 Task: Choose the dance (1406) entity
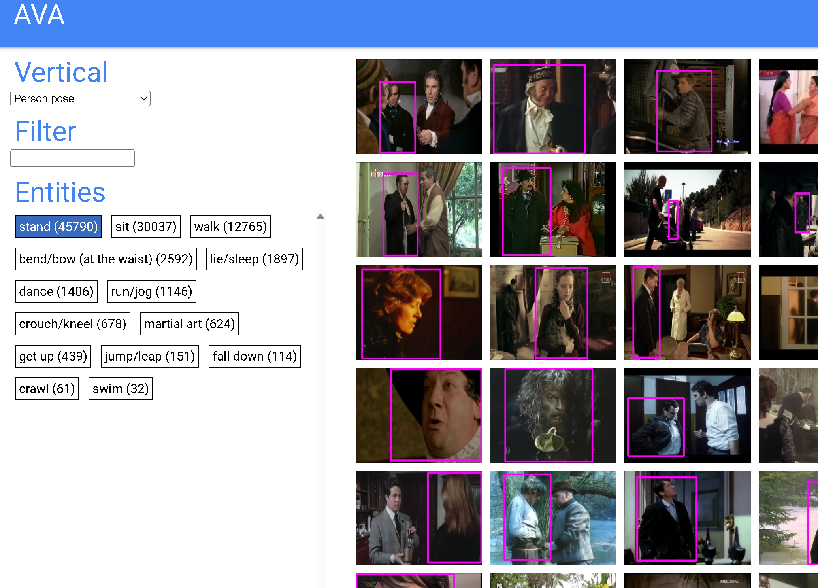[56, 291]
